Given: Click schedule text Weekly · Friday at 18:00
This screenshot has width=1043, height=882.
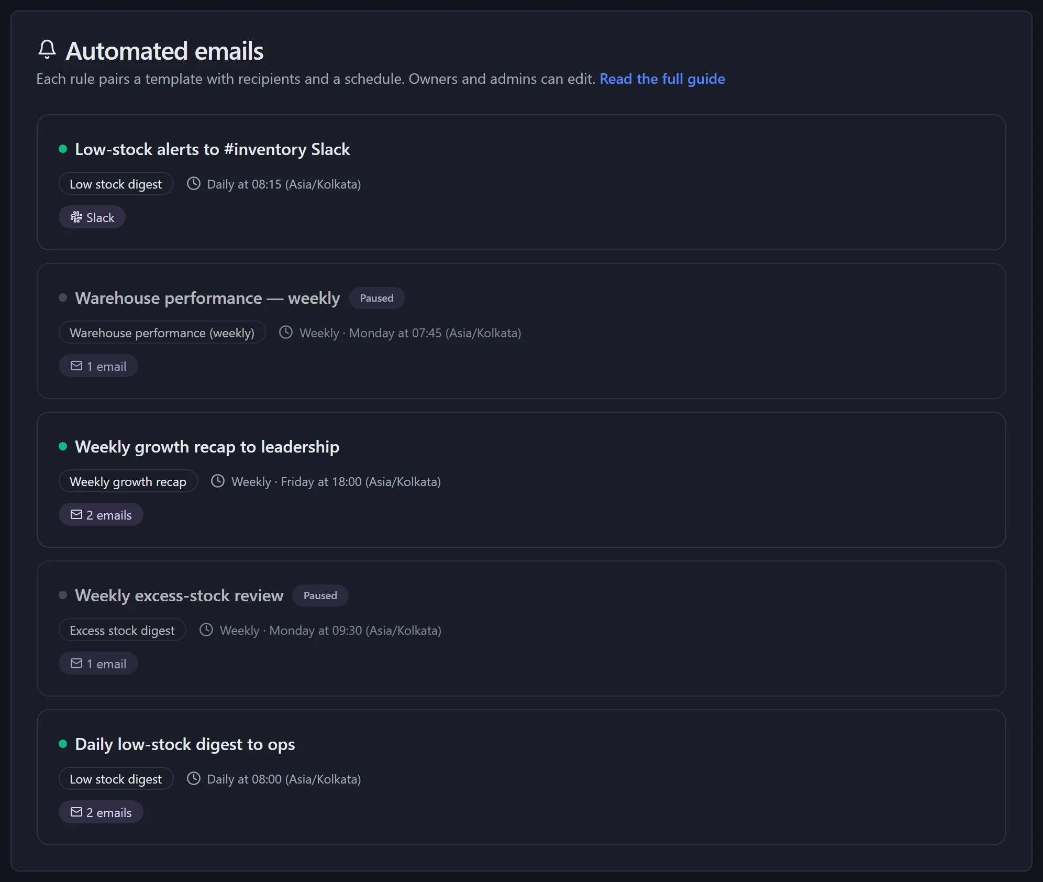Looking at the screenshot, I should tap(336, 482).
